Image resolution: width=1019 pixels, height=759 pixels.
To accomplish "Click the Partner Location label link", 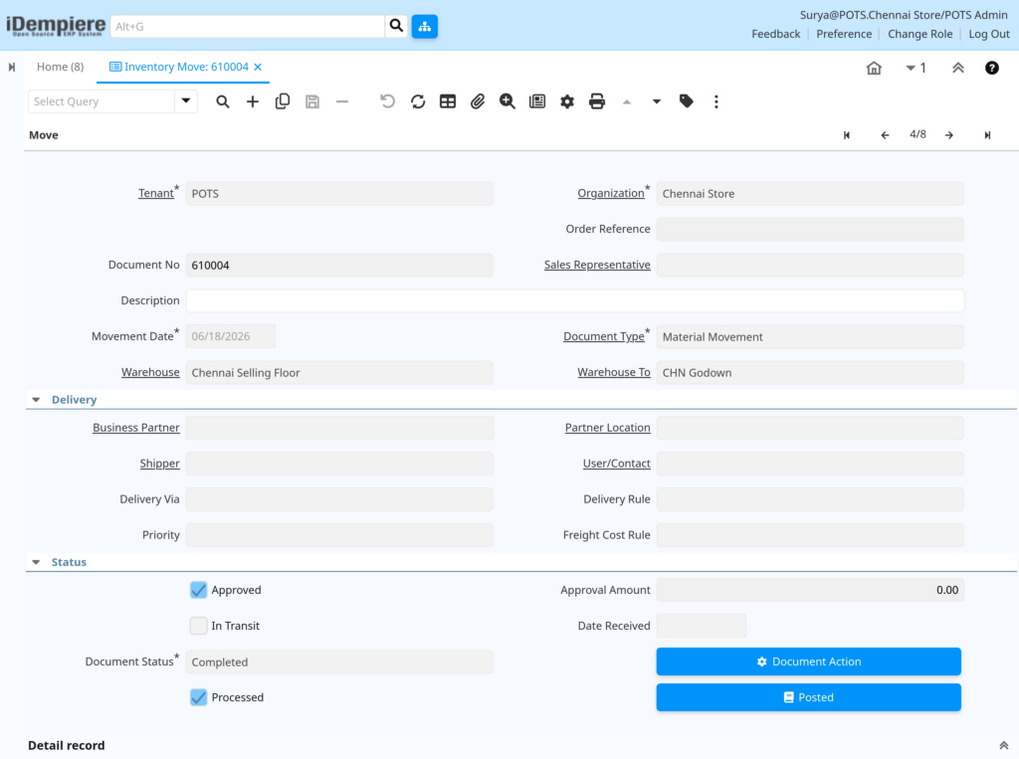I will click(x=607, y=428).
